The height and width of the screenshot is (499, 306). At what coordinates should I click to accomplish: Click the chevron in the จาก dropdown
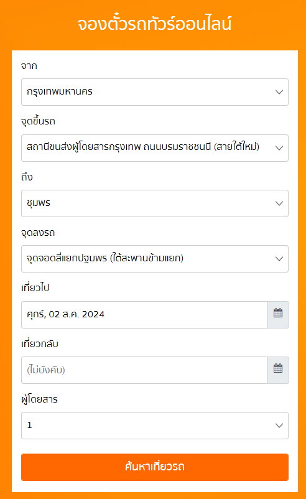tap(279, 92)
